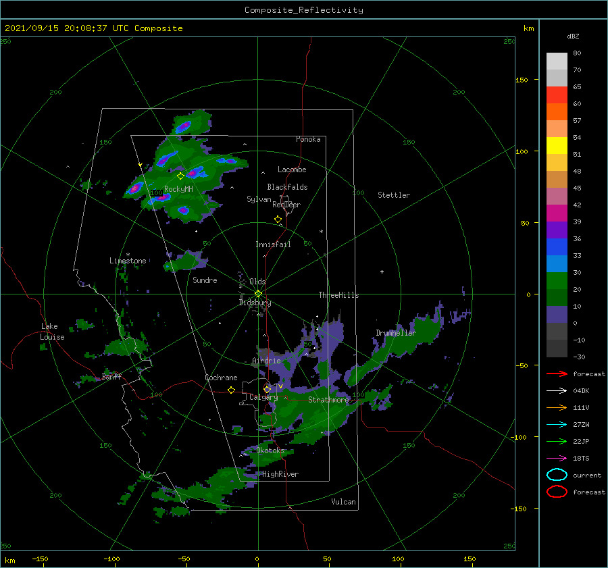Click the white plus marker east of ThreeHills

[x=382, y=272]
